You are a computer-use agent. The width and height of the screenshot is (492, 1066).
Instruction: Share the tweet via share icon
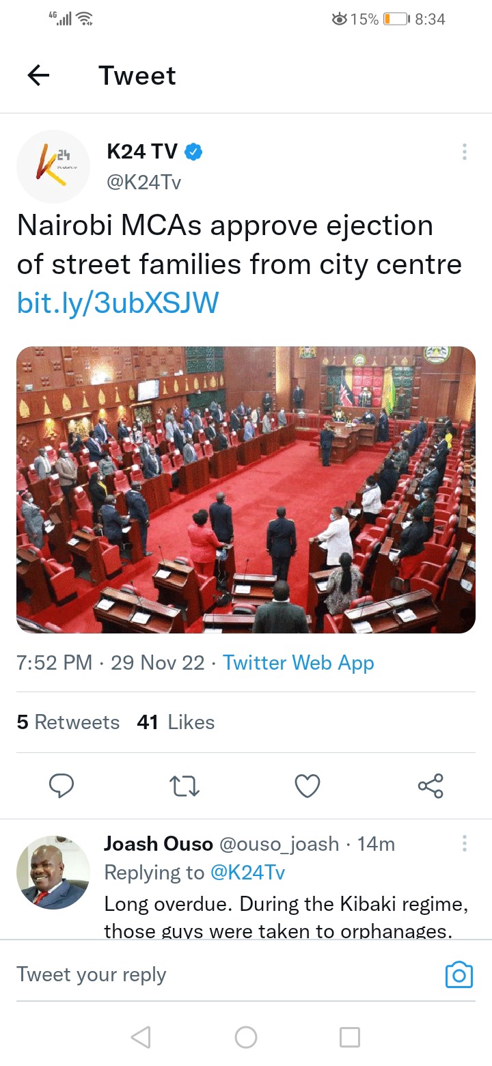(x=430, y=786)
